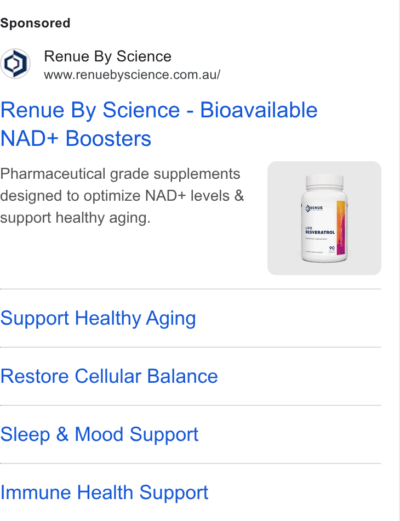Click the 'NAD+ Boosters' second headline line
The height and width of the screenshot is (521, 400).
(76, 138)
